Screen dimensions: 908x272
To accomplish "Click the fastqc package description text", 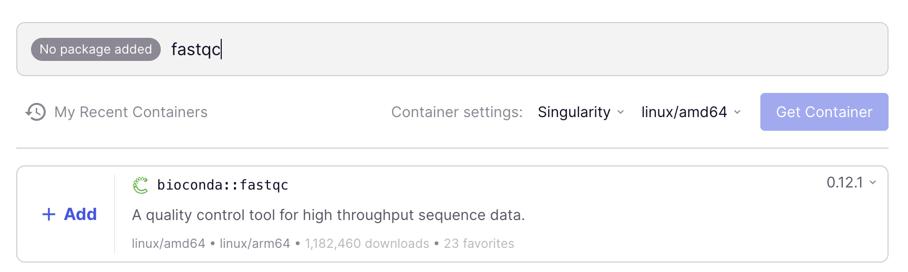I will coord(328,215).
